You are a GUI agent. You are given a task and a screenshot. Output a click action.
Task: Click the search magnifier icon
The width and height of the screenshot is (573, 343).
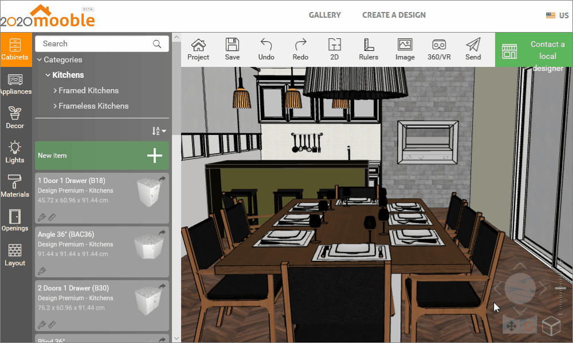point(157,44)
